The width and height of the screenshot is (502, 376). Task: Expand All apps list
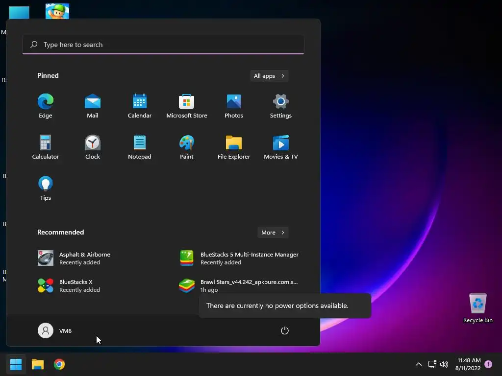tap(269, 76)
